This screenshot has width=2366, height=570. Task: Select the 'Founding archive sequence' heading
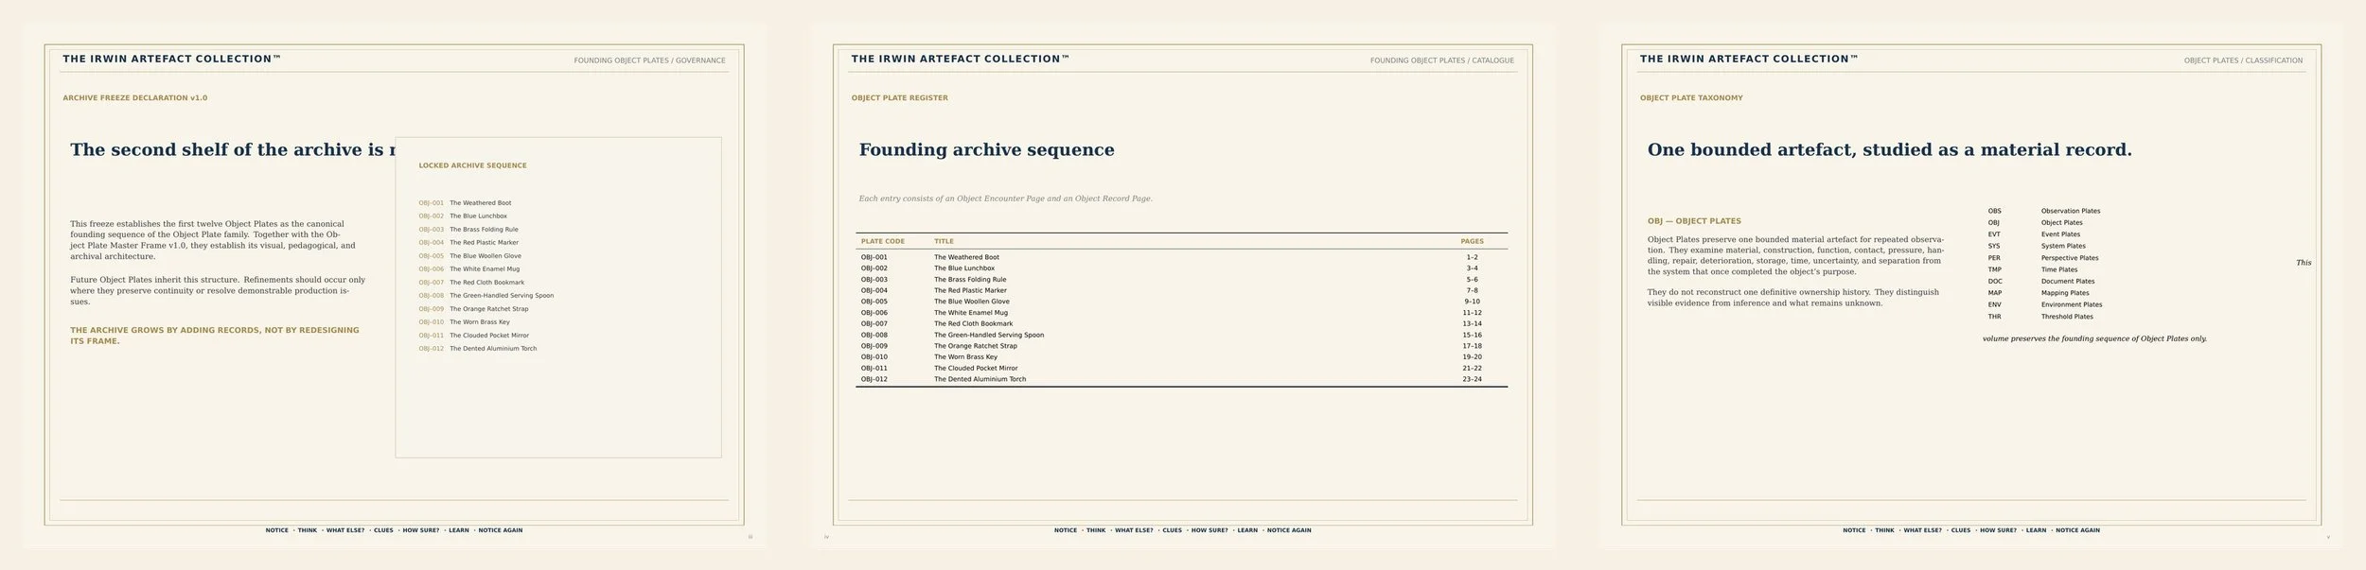coord(986,149)
